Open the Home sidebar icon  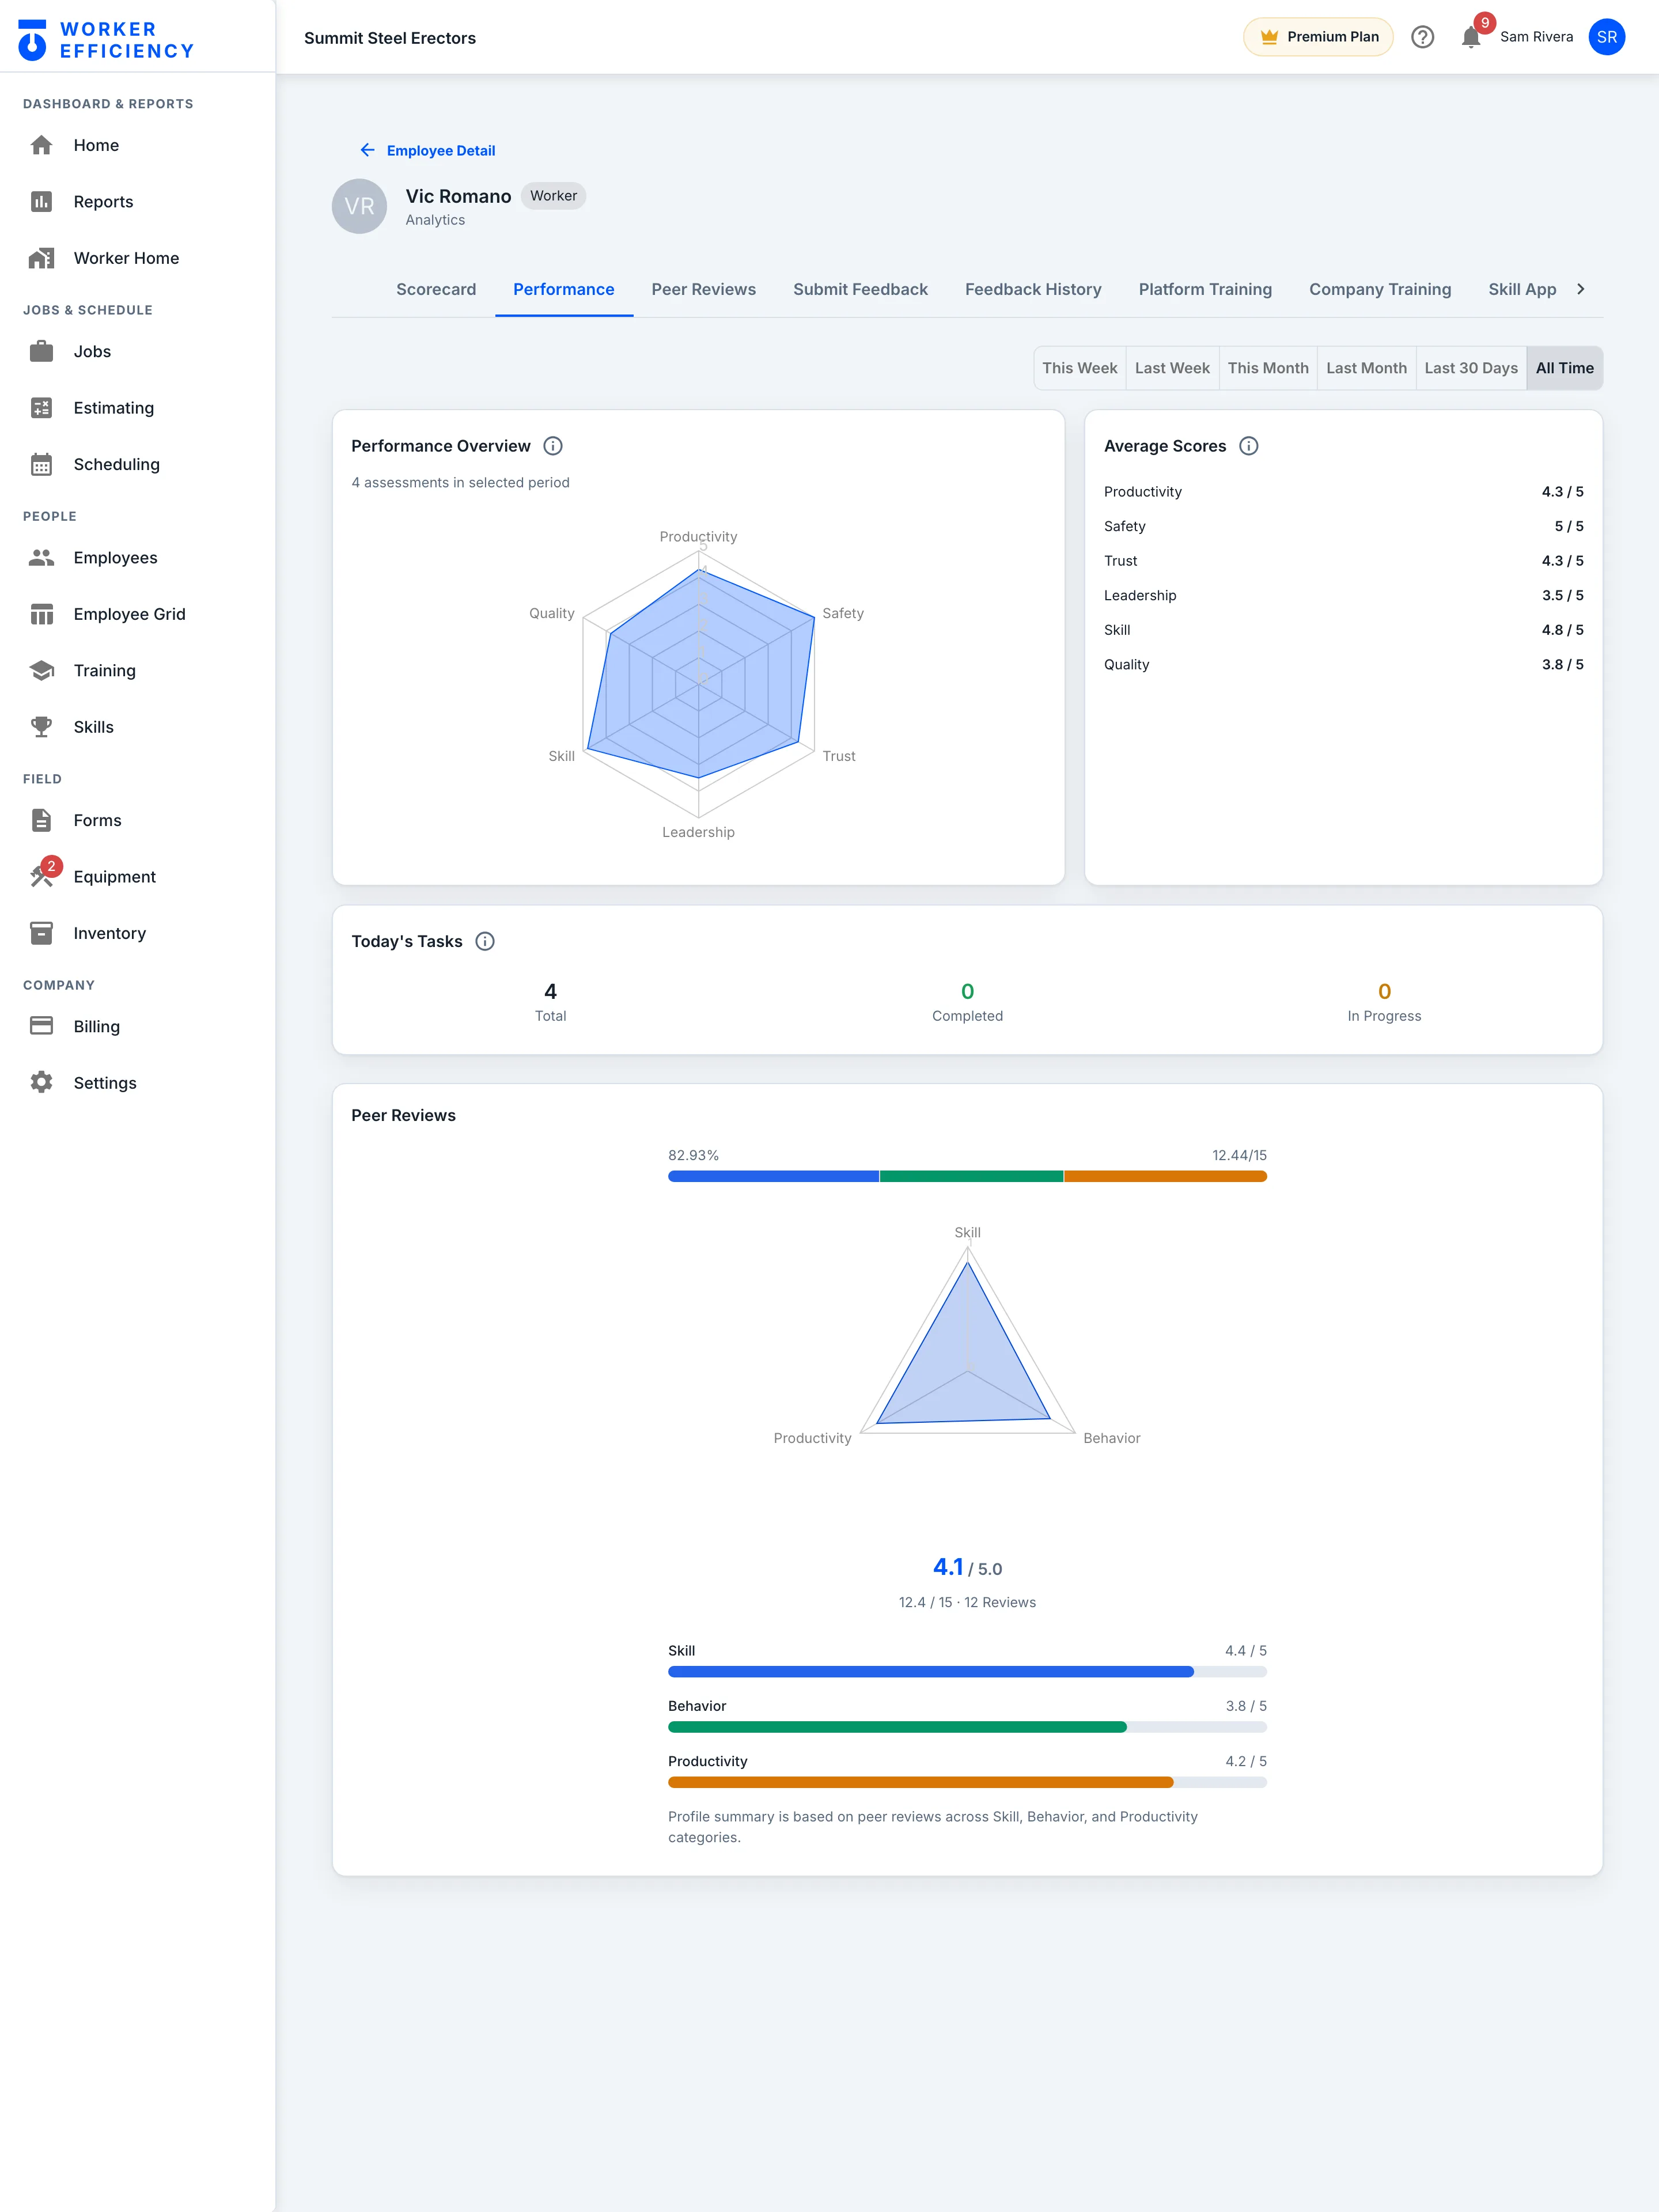[x=41, y=145]
